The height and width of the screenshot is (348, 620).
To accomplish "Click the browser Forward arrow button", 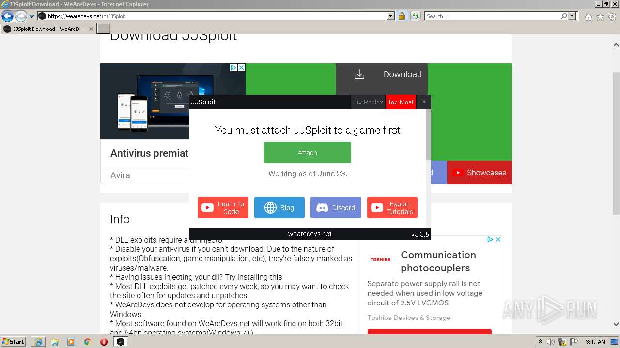I will point(21,16).
